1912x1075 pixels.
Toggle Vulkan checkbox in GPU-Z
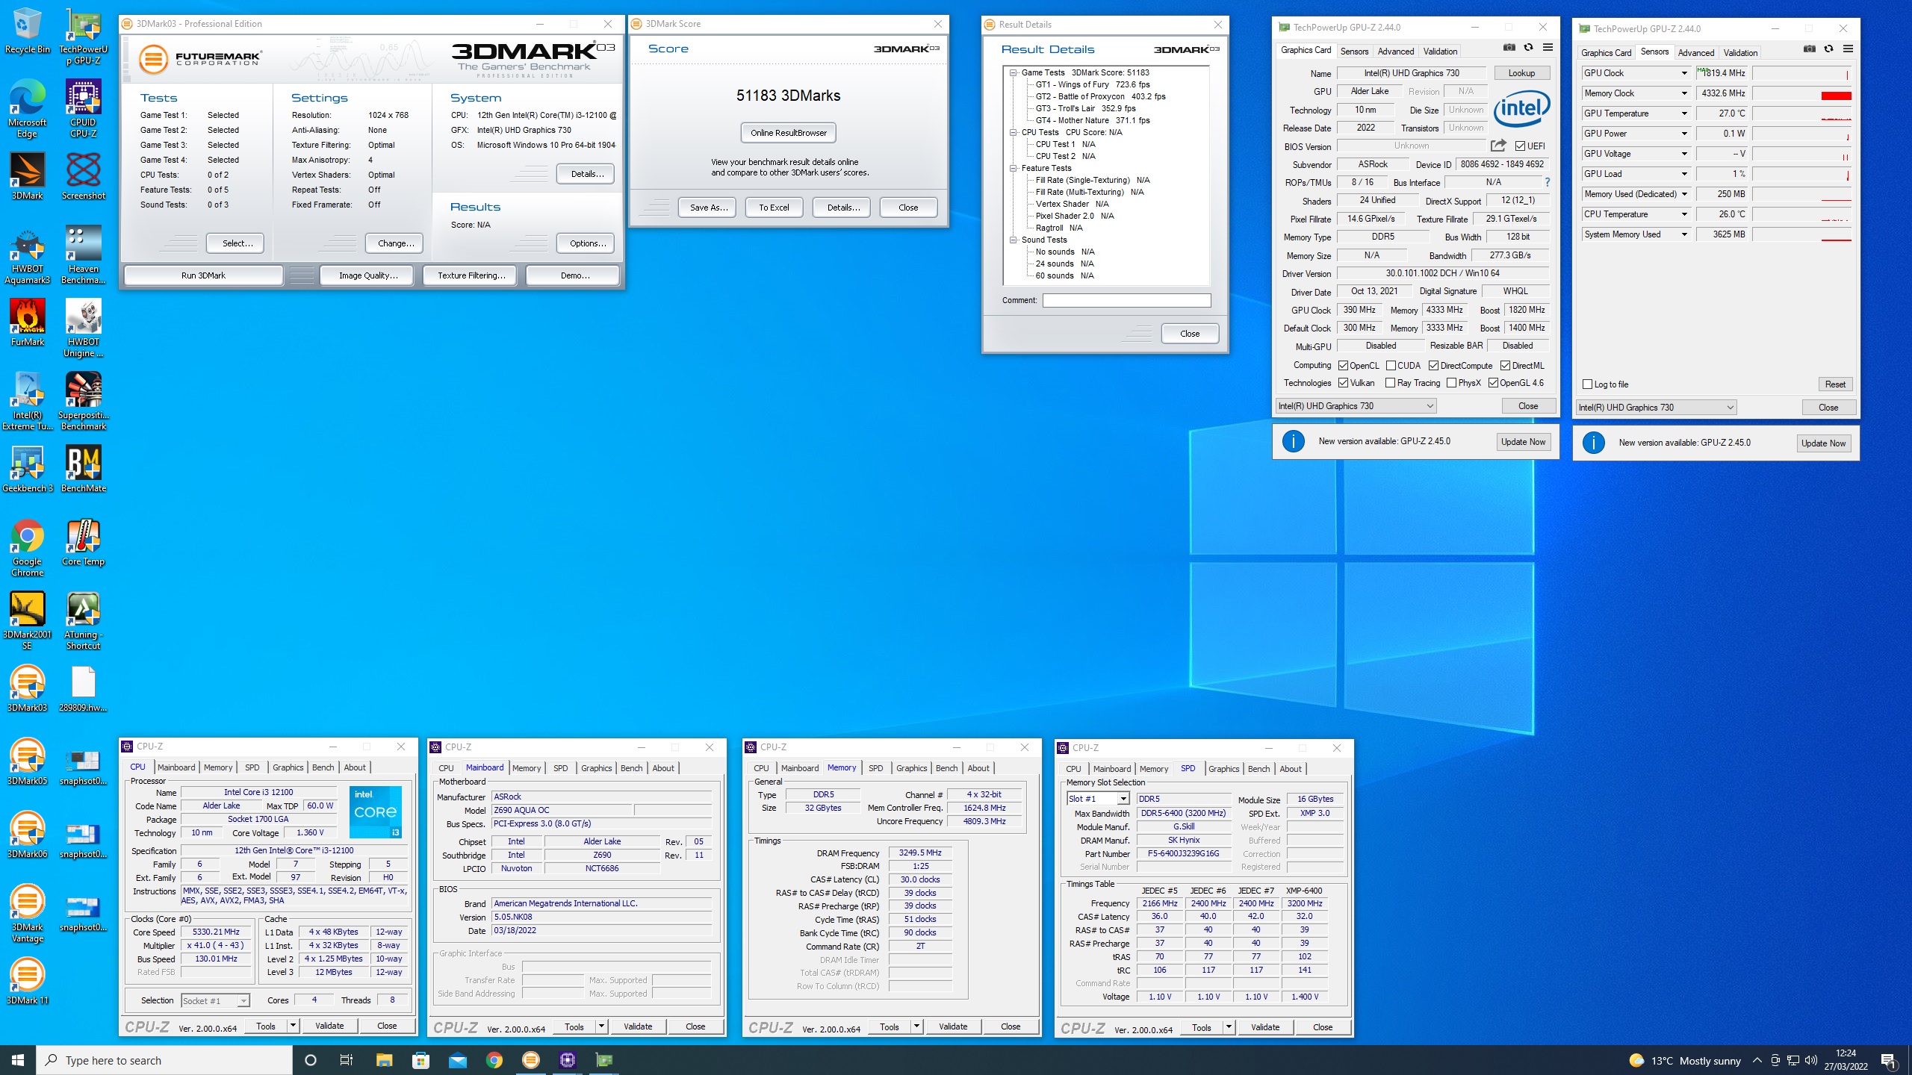(x=1343, y=383)
